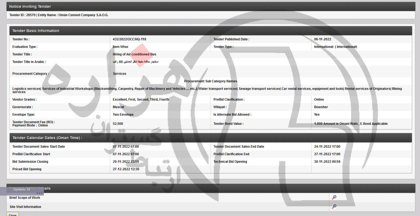This screenshot has width=420, height=216.
Task: Click PreBid Clarification Online value
Action: point(319,100)
